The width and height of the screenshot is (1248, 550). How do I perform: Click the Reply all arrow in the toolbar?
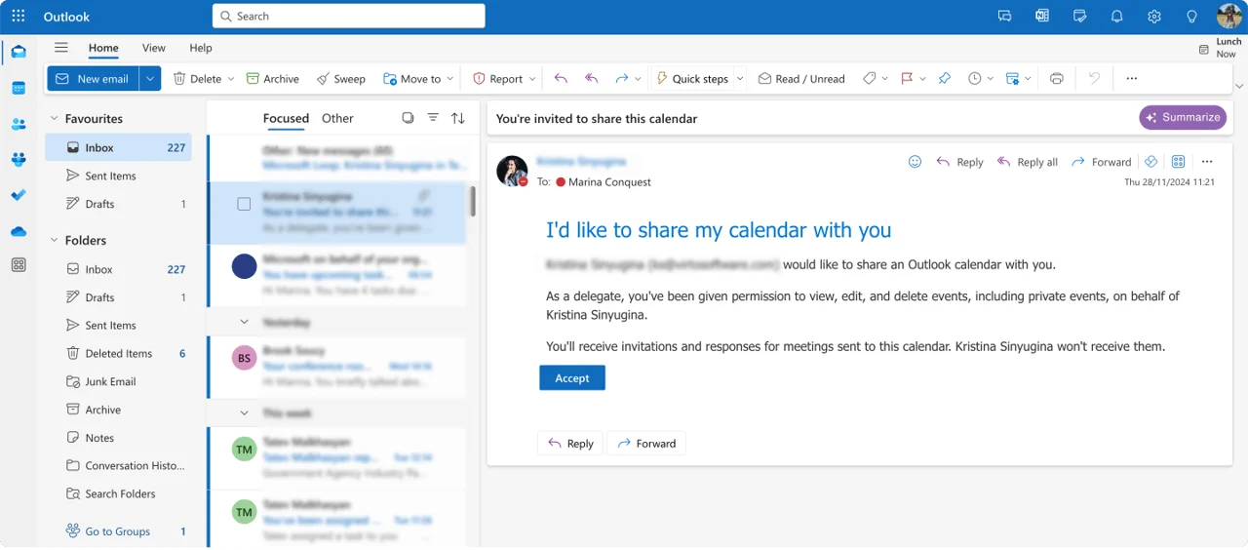592,79
